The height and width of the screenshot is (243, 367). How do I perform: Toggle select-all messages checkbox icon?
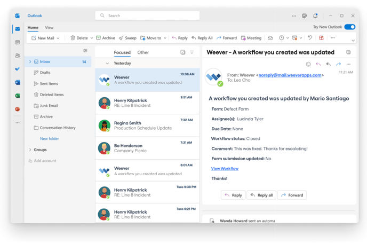183,52
